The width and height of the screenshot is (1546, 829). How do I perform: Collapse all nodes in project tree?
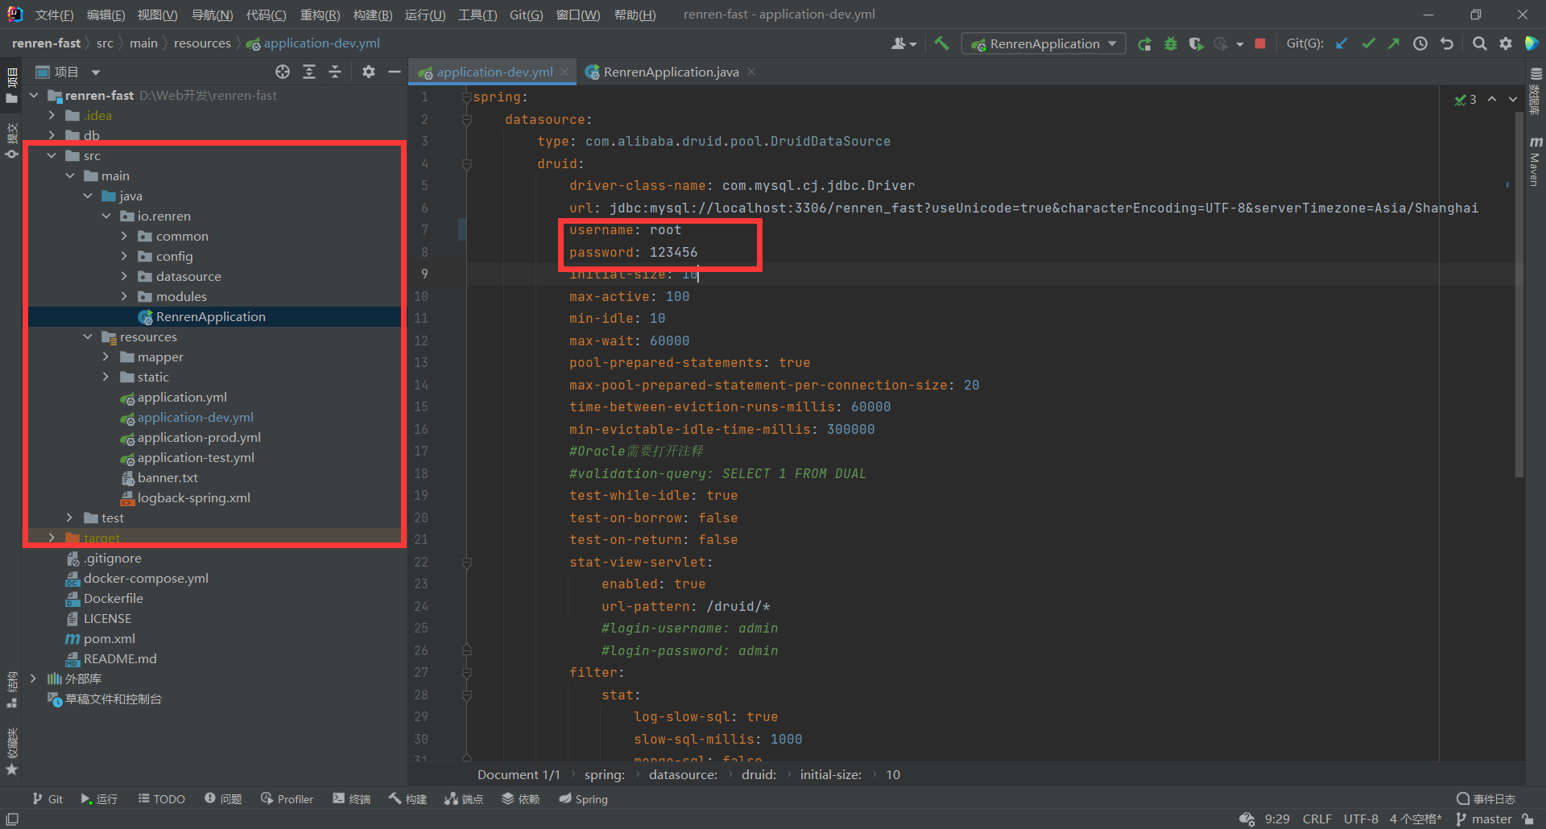coord(335,72)
